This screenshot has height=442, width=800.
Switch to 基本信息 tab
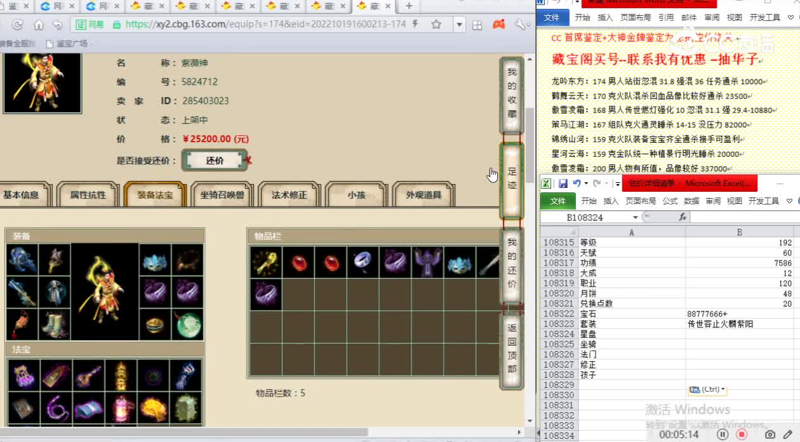[x=22, y=195]
